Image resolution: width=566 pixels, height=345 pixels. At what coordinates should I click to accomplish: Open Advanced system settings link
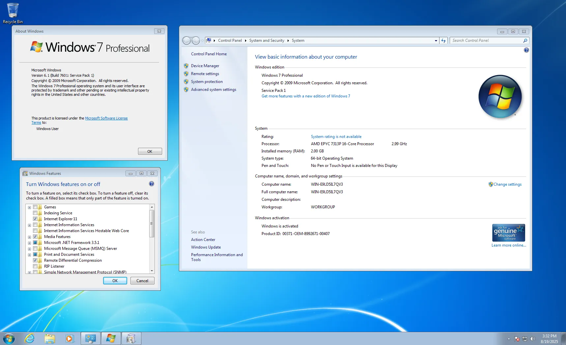click(213, 90)
